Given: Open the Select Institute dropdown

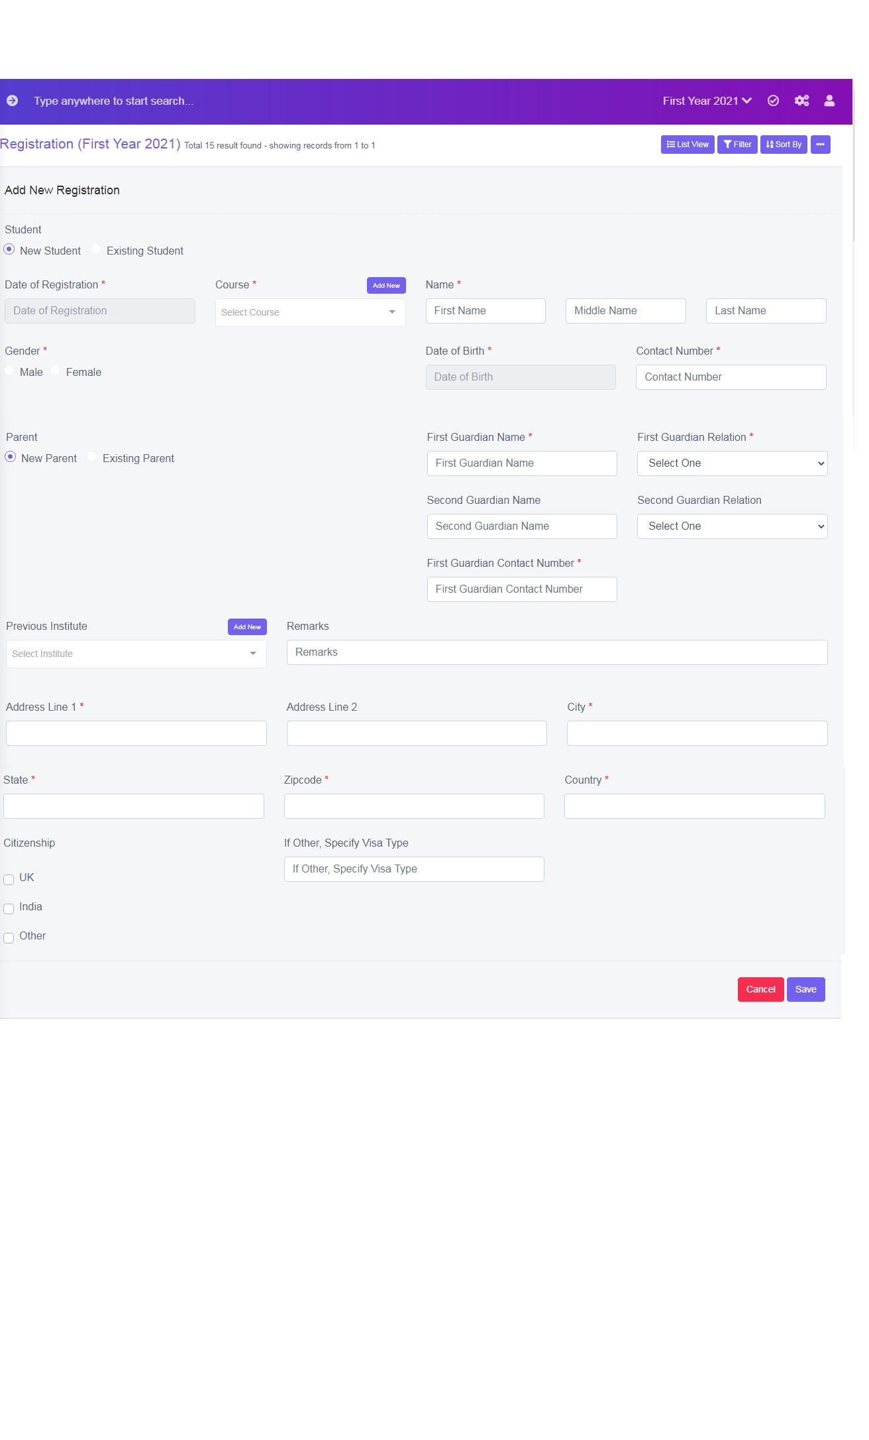Looking at the screenshot, I should (x=136, y=654).
